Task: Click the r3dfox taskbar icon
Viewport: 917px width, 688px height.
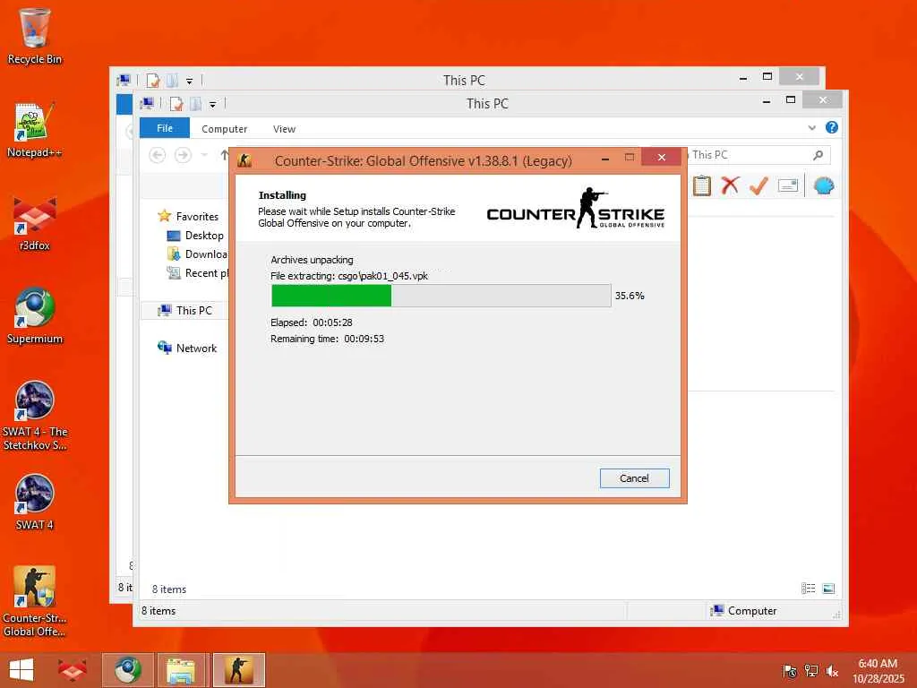Action: (x=72, y=670)
